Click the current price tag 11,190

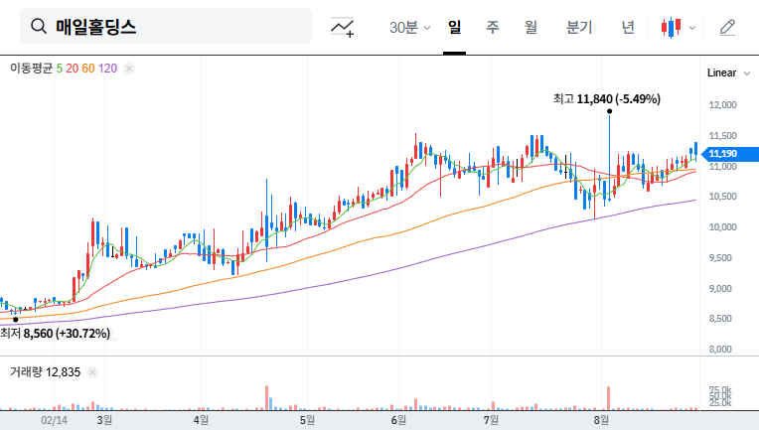click(x=730, y=154)
